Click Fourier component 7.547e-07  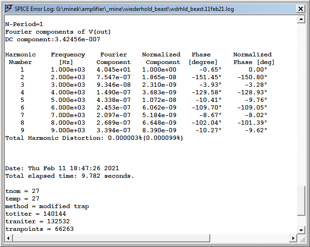114,77
